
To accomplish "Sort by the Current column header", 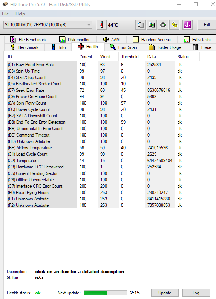I will tap(87, 57).
